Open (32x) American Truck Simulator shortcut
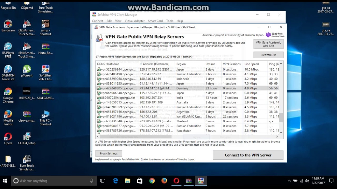Image resolution: width=337 pixels, height=189 pixels. [27, 28]
